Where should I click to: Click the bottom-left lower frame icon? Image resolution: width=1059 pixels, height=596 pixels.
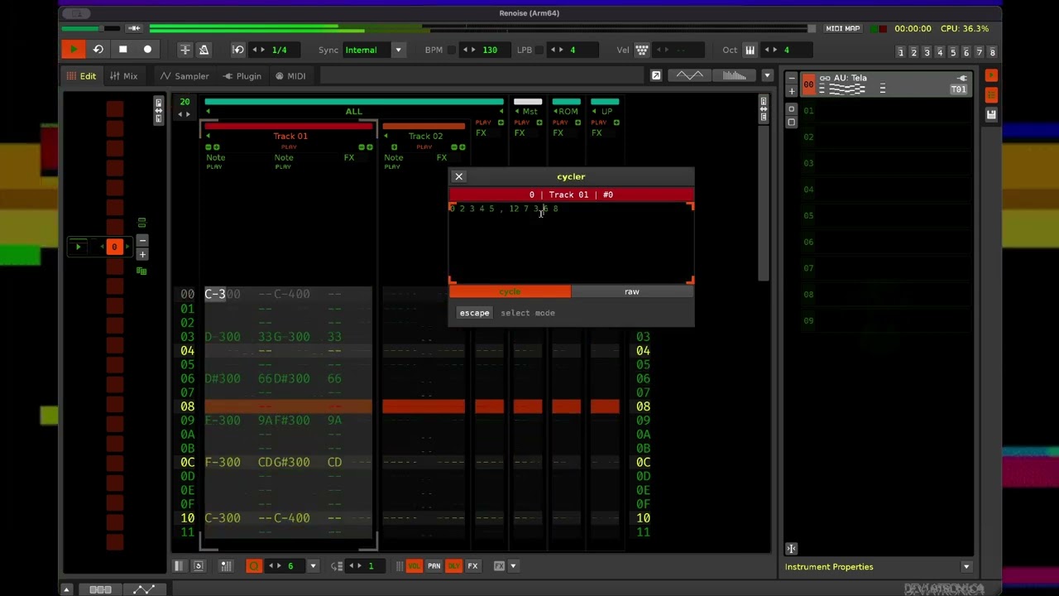click(x=66, y=589)
